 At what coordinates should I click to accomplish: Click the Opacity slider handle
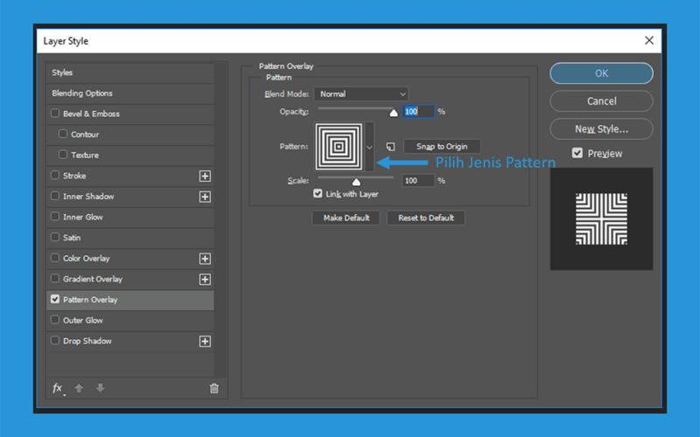click(x=393, y=113)
